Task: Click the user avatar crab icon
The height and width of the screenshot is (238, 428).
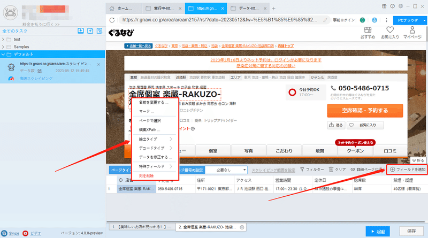Action: click(x=10, y=12)
